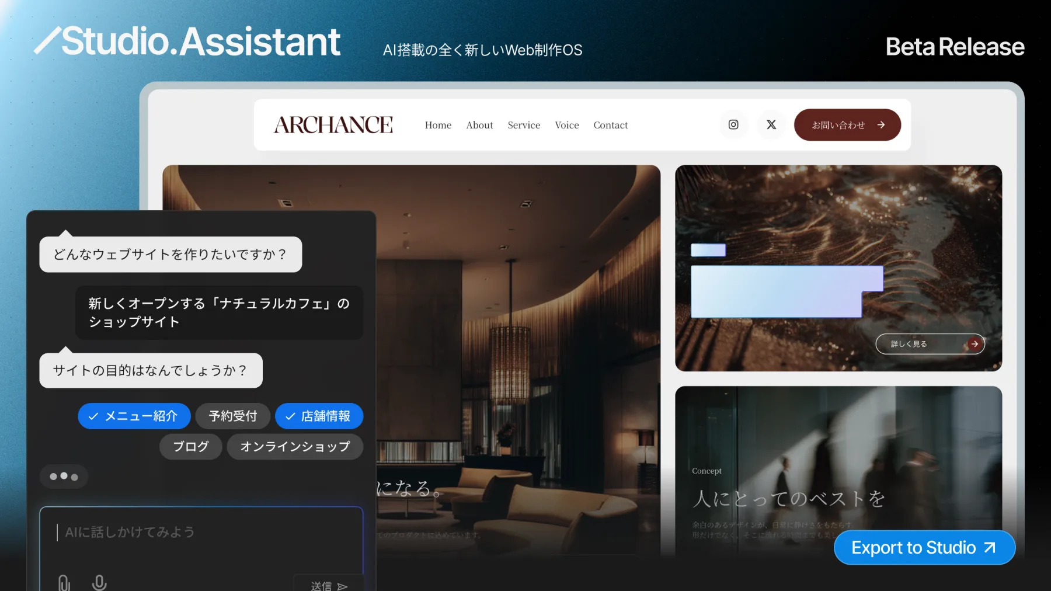Click the paperclip attachment icon

(64, 582)
